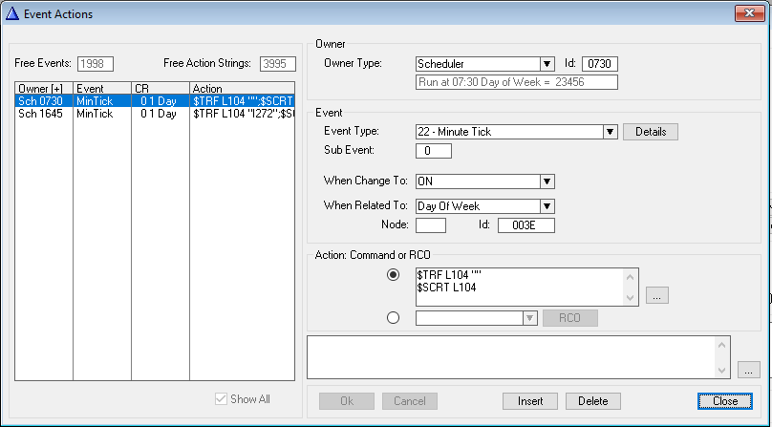Close the Event Actions window with X

tap(749, 12)
